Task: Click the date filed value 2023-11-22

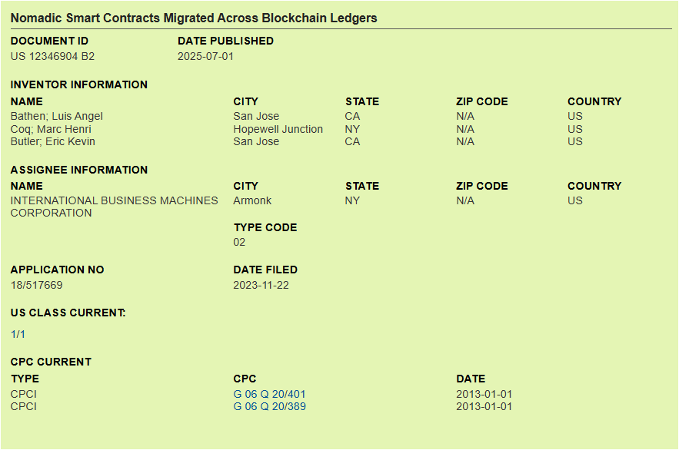Action: click(261, 286)
